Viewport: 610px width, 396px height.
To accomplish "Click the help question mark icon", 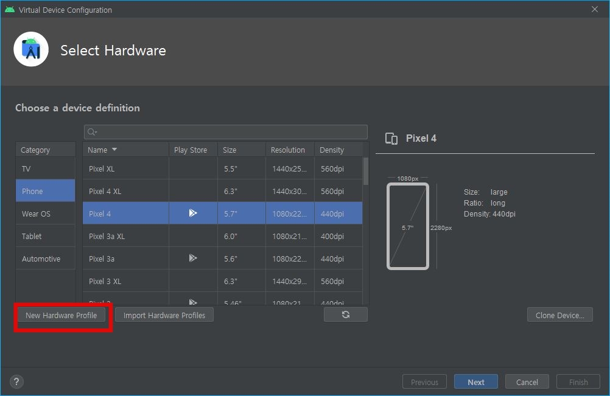I will click(x=16, y=381).
